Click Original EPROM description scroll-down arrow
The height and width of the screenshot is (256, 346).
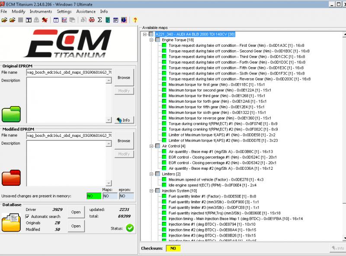[x=109, y=120]
